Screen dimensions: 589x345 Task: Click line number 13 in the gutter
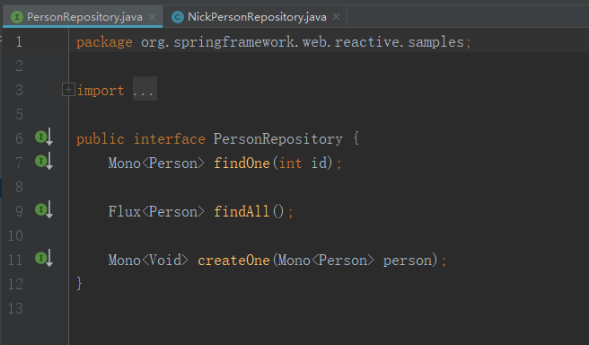[15, 308]
